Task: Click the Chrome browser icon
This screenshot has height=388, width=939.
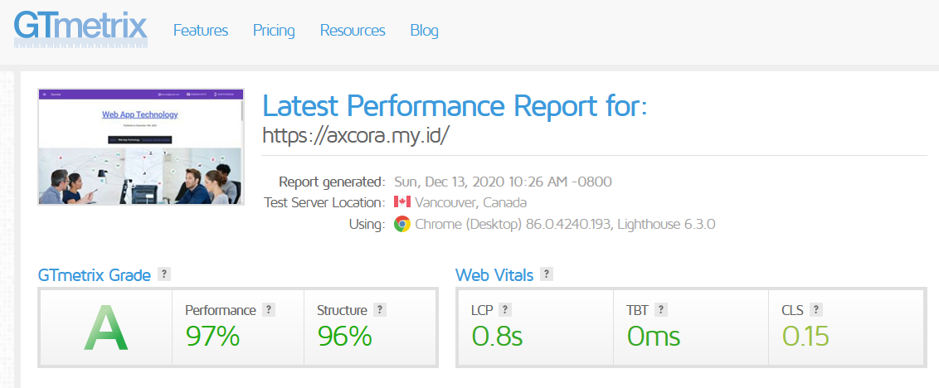Action: pyautogui.click(x=401, y=225)
